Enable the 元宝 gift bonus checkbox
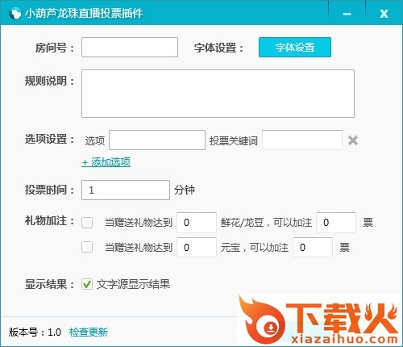 (x=87, y=247)
